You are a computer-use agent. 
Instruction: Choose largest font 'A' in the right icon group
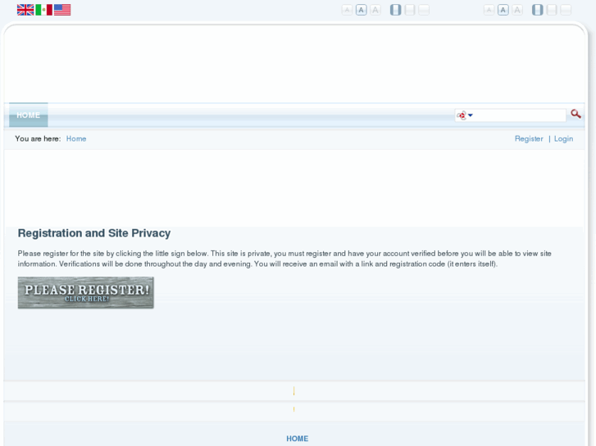tap(517, 10)
